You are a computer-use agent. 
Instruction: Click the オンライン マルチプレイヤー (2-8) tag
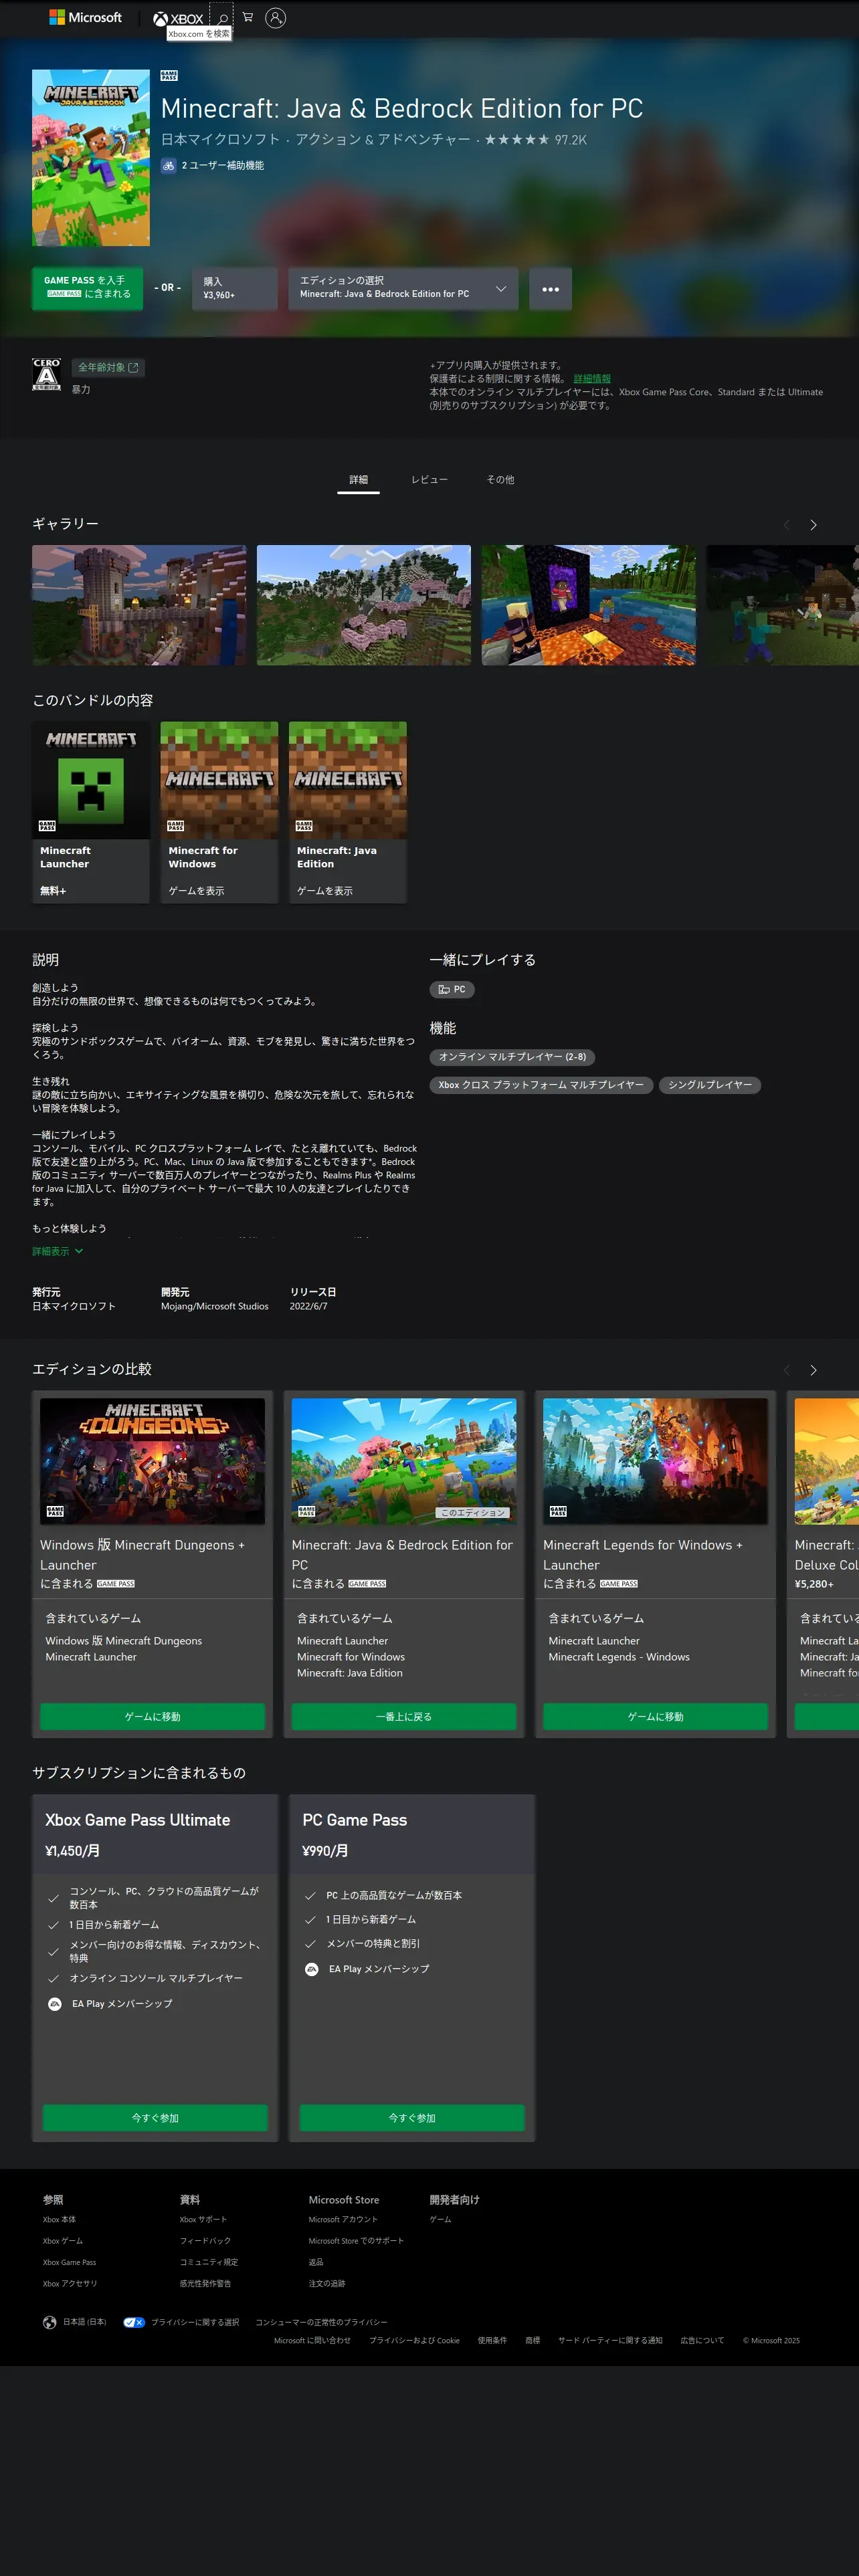[512, 1057]
